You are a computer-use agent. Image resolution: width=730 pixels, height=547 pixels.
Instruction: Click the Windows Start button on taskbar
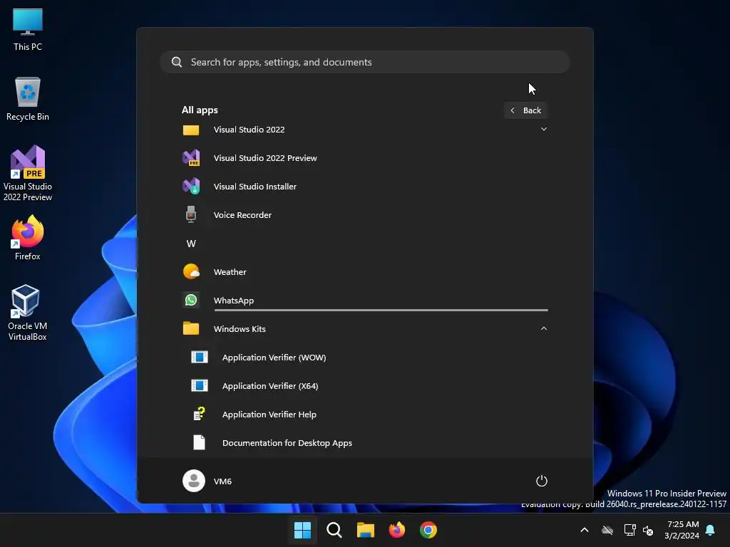pyautogui.click(x=302, y=530)
